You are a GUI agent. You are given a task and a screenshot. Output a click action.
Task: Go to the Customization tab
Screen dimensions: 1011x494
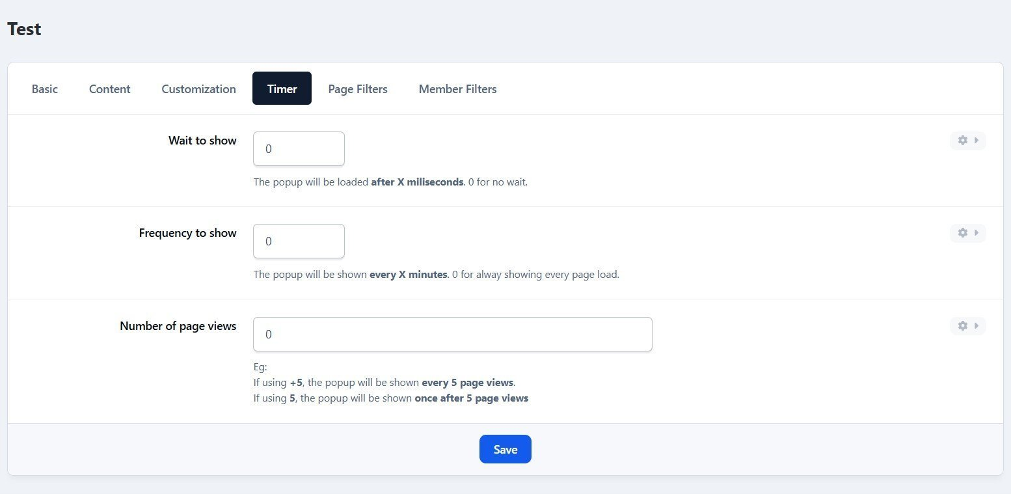pos(198,89)
